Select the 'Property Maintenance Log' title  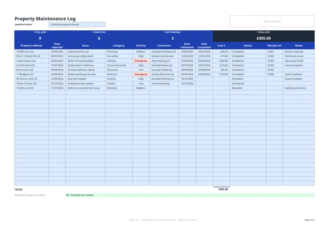pos(45,19)
